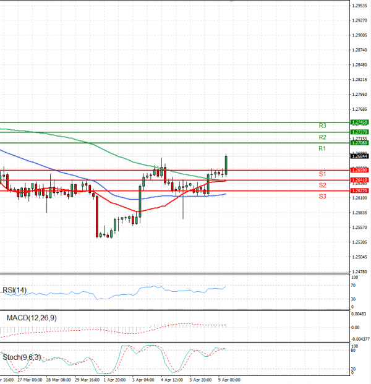The width and height of the screenshot is (371, 384).
Task: Click the MACD -0.004377 scale value
Action: (x=360, y=339)
